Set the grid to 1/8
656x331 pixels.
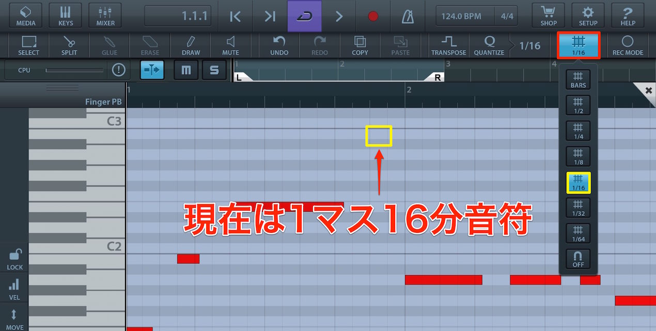point(579,156)
